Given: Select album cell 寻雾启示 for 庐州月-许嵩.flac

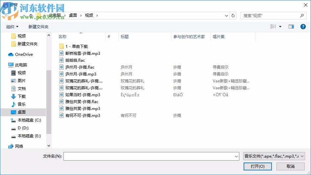Looking at the screenshot, I should coord(221,67).
